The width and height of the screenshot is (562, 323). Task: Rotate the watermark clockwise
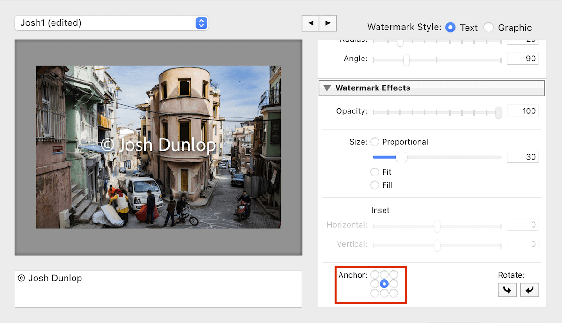click(x=507, y=290)
